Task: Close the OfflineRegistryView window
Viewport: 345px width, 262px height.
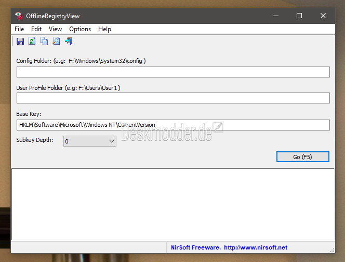Action: (x=323, y=16)
